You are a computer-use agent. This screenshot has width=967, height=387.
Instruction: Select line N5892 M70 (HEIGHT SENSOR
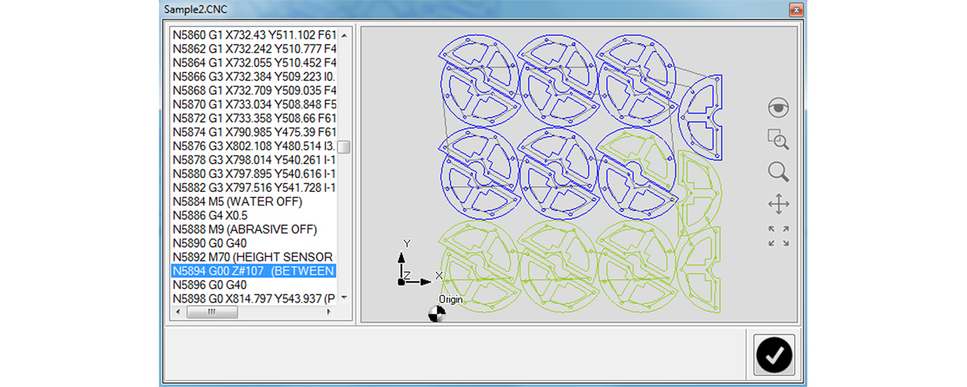pyautogui.click(x=254, y=257)
